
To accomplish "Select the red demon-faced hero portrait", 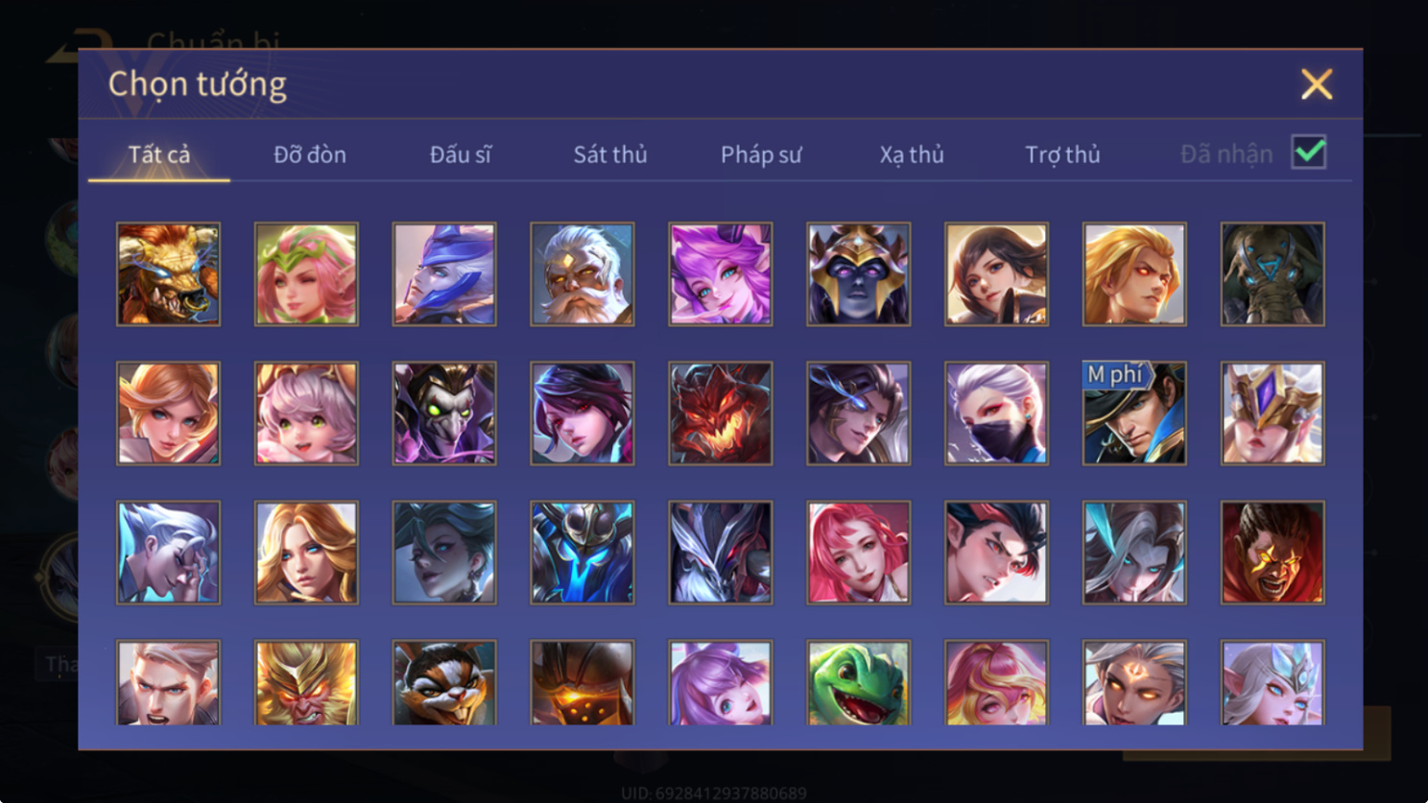I will click(x=721, y=413).
